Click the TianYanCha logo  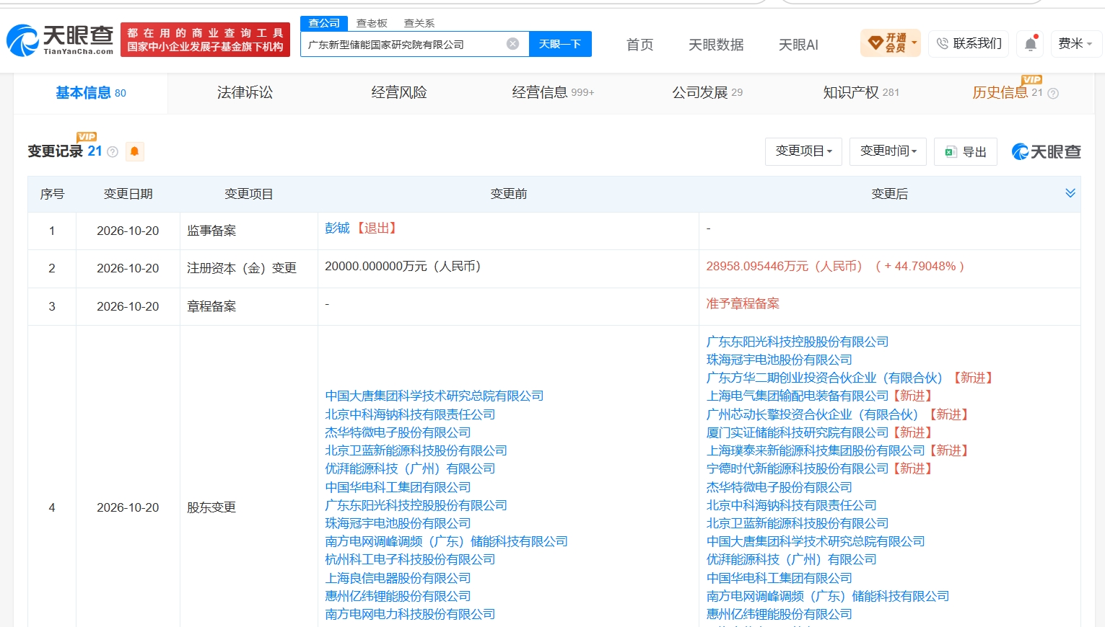pyautogui.click(x=60, y=40)
